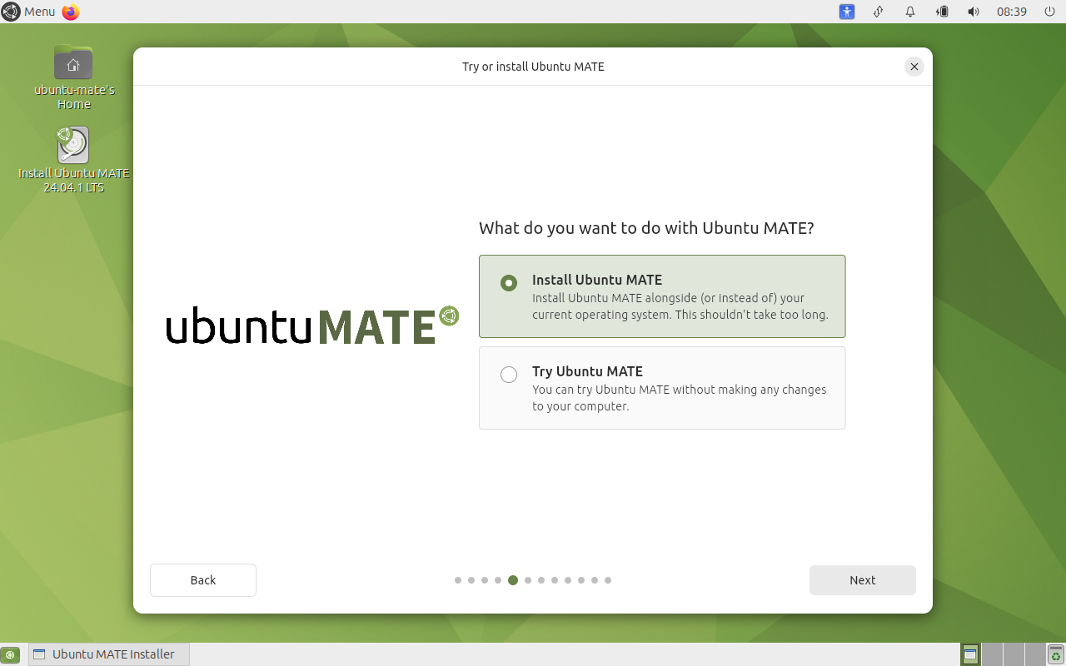Viewport: 1066px width, 666px height.
Task: Click the Next button
Action: tap(862, 580)
